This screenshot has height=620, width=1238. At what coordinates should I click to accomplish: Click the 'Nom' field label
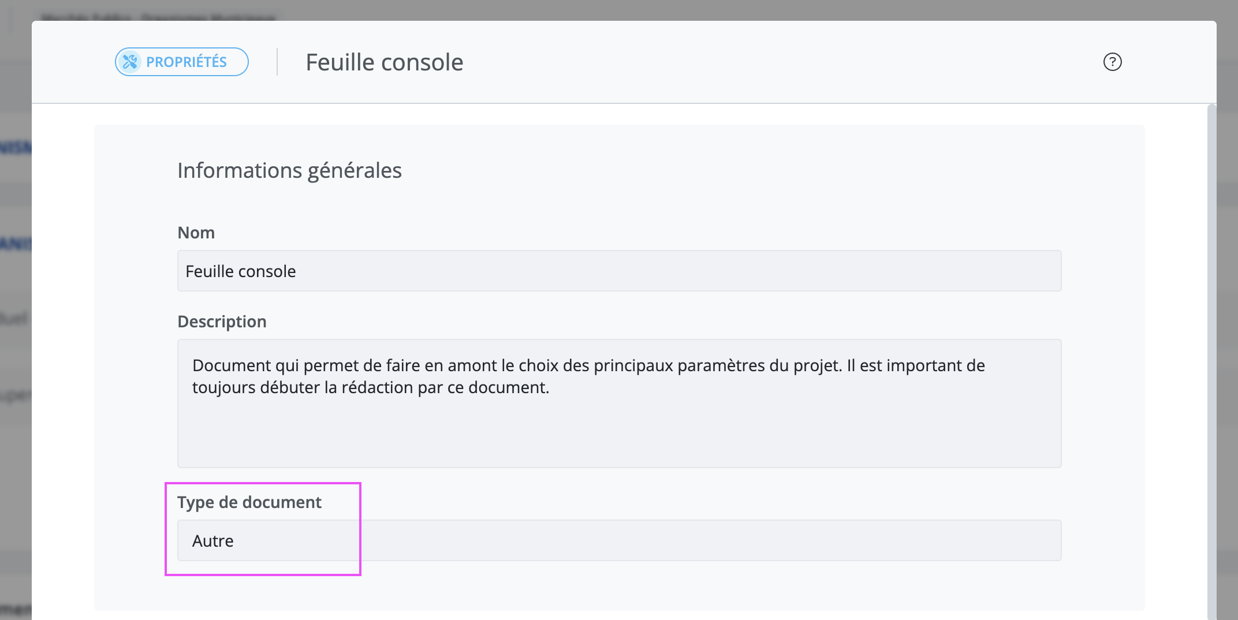coord(196,233)
